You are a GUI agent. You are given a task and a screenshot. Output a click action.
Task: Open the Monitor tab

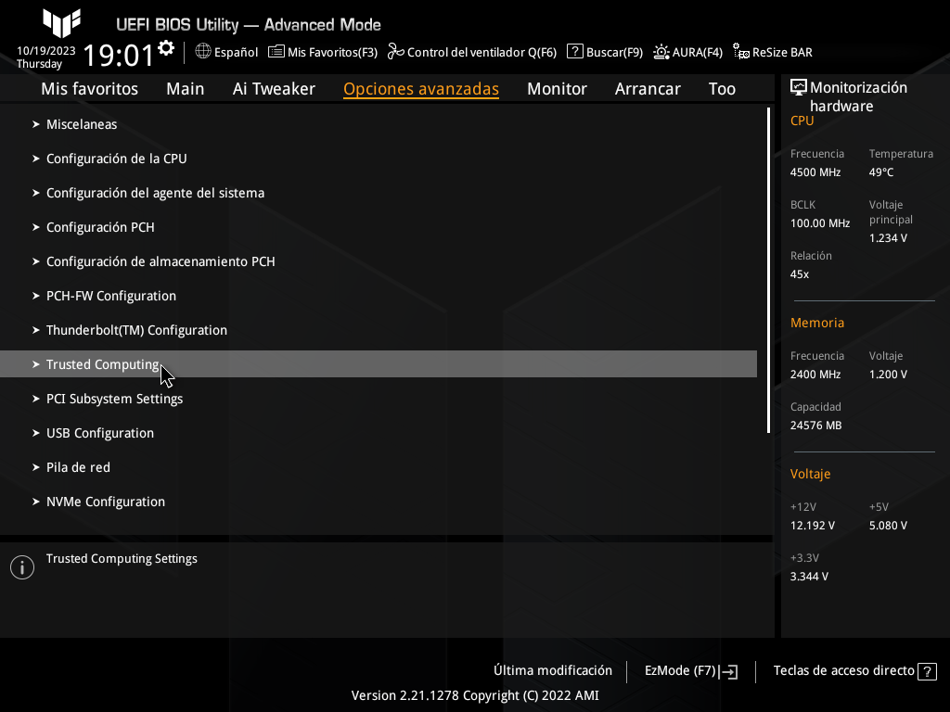[x=557, y=89]
